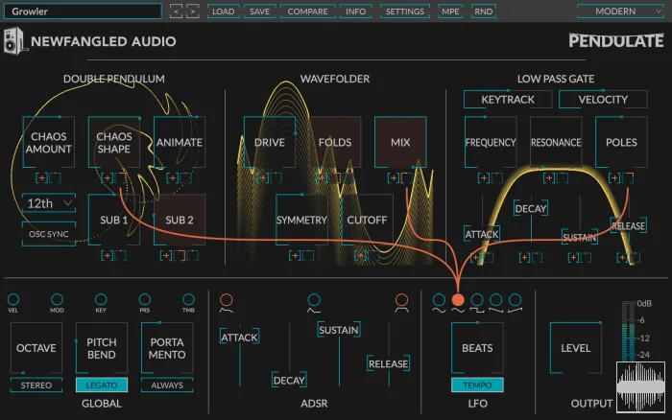Screen dimensions: 672x420
Task: Toggle the ALWAYS button under PORTAMENTO
Action: [167, 385]
